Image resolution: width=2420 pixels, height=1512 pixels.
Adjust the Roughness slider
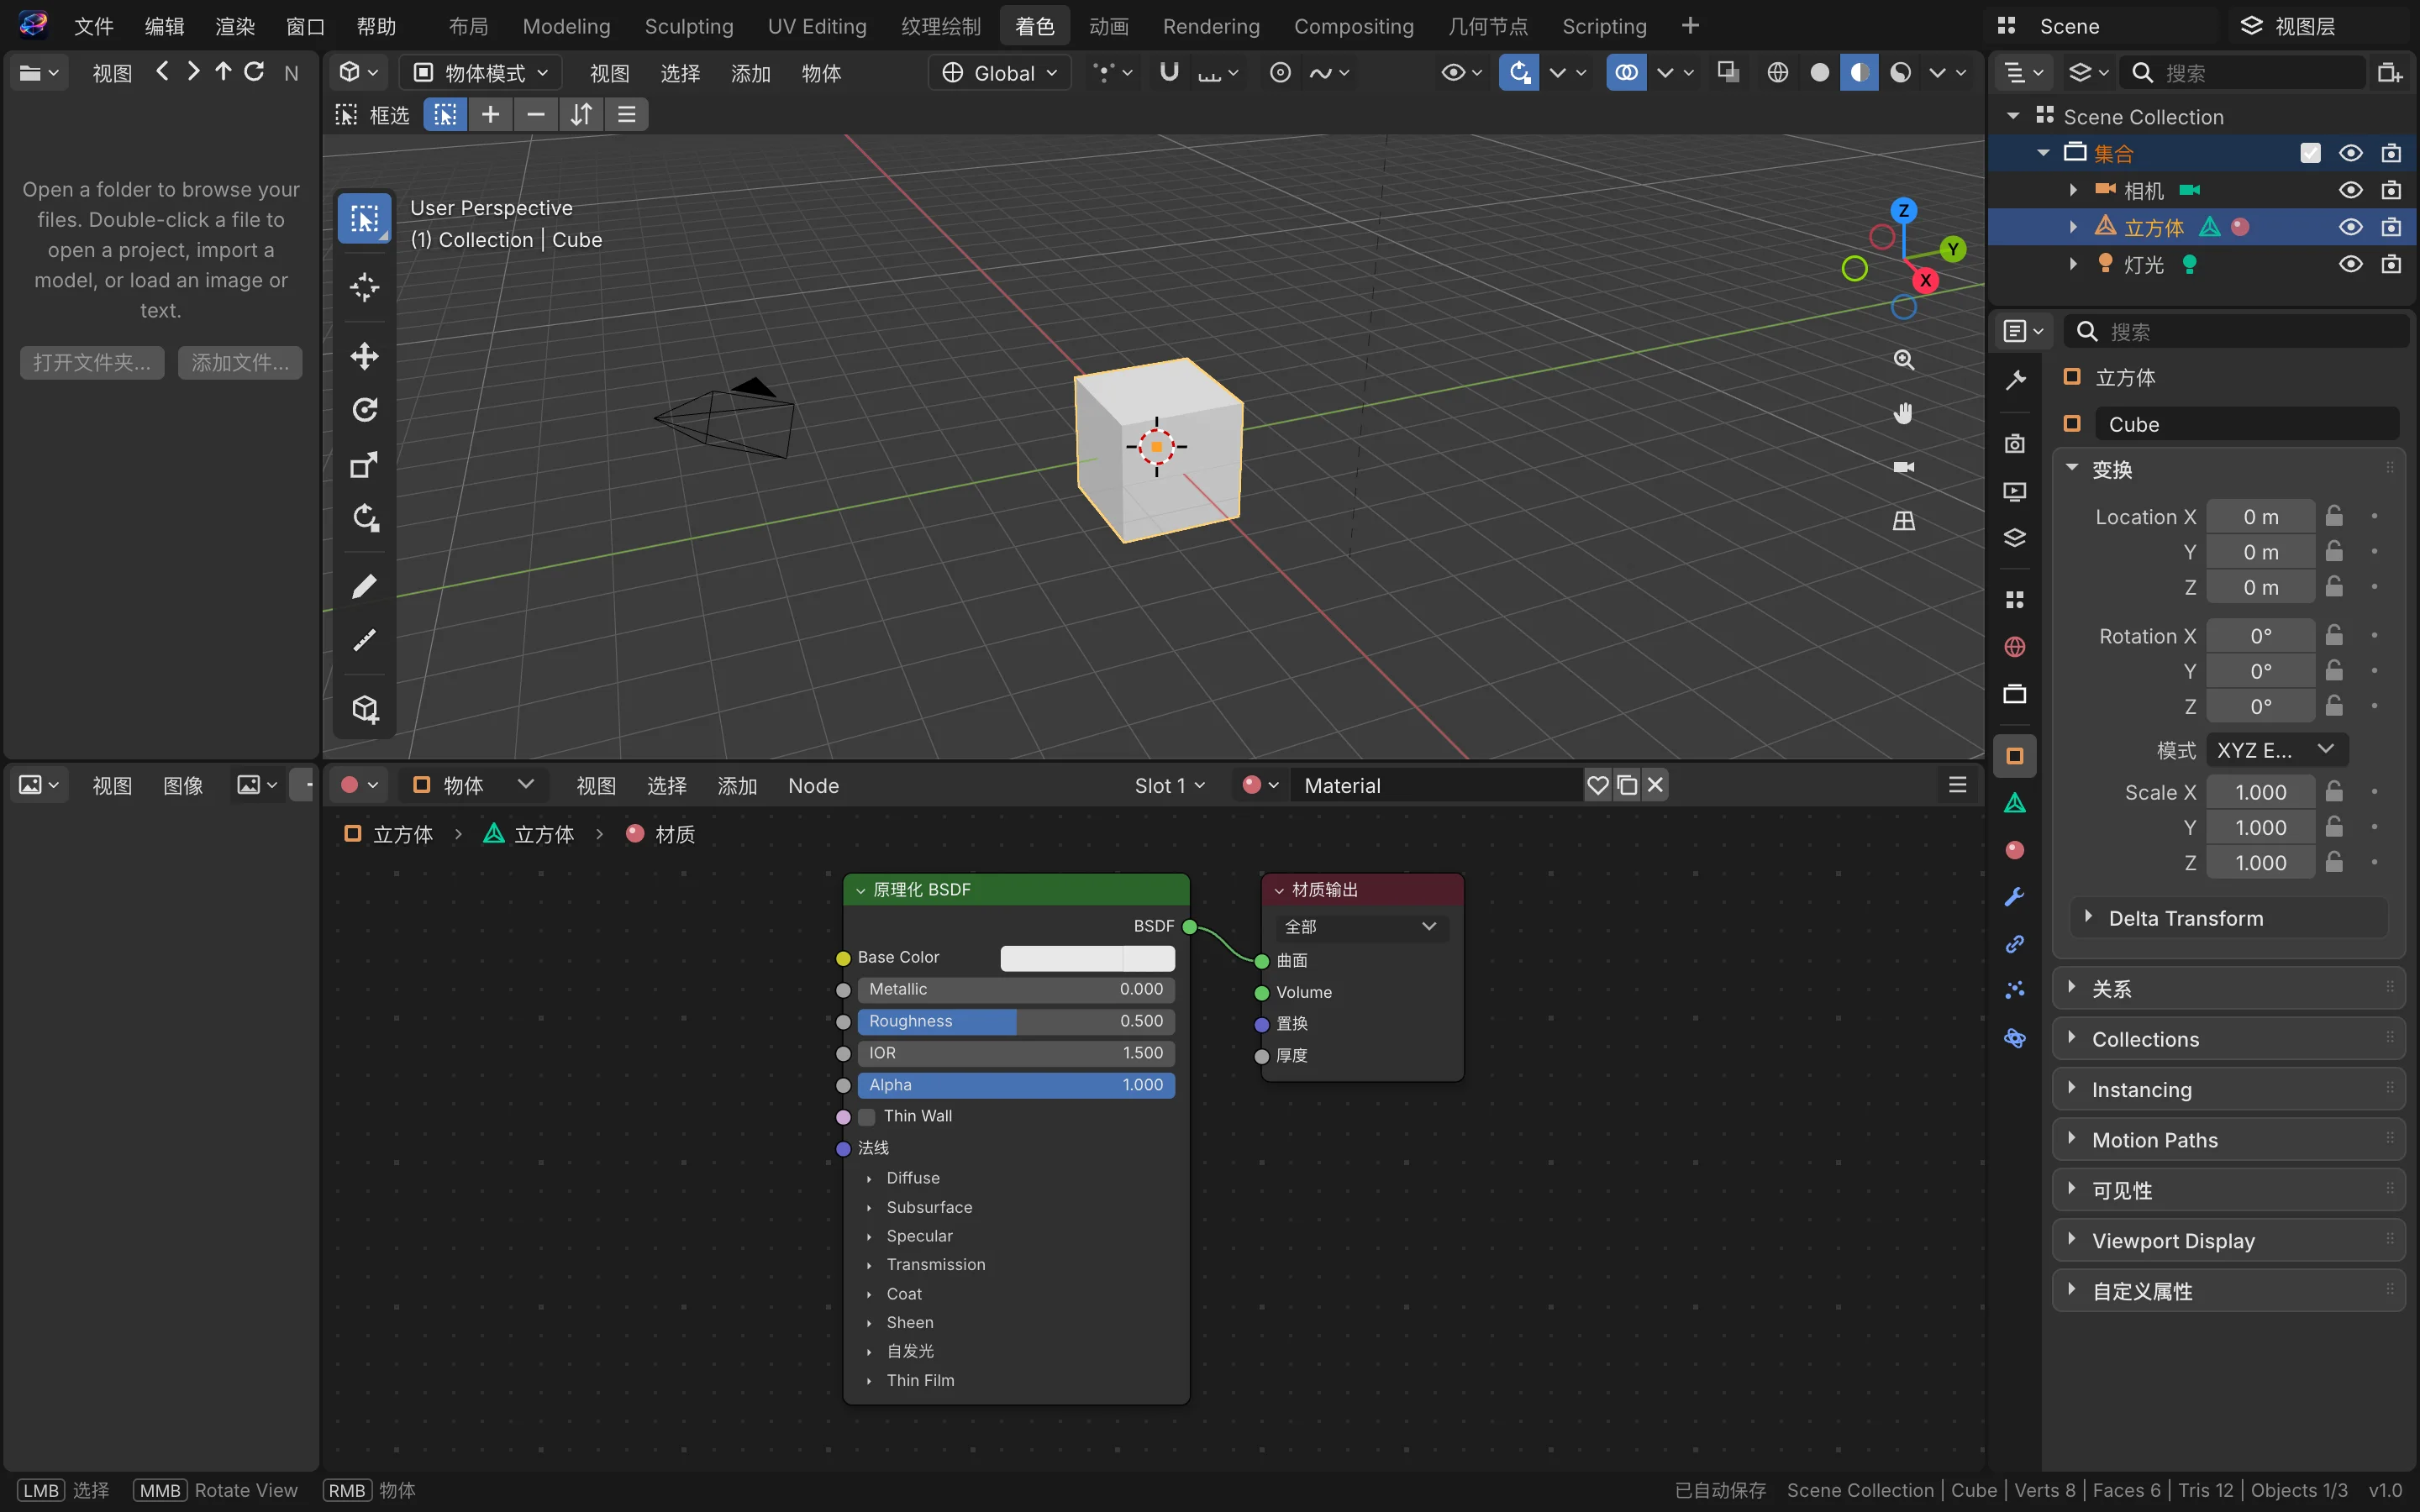pyautogui.click(x=1016, y=1021)
